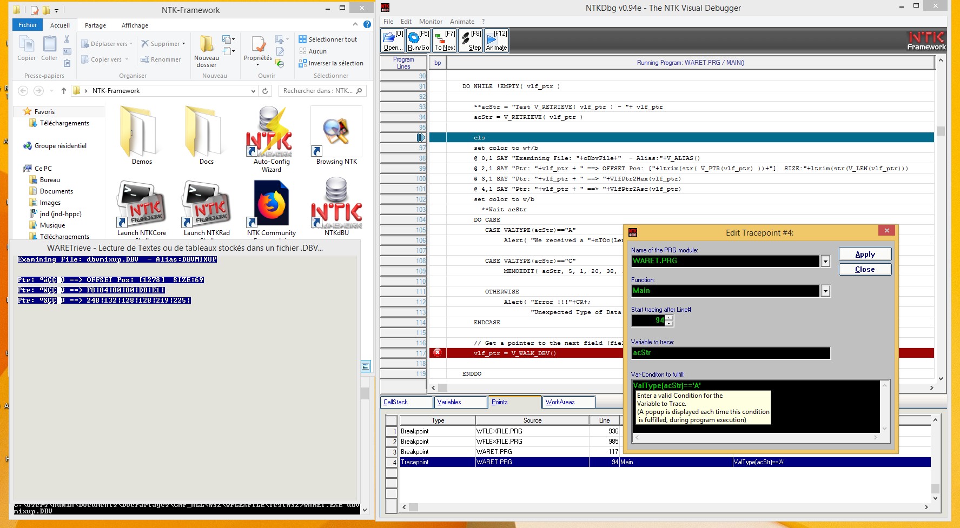The width and height of the screenshot is (960, 528).
Task: Open the Docs folder
Action: click(x=207, y=136)
